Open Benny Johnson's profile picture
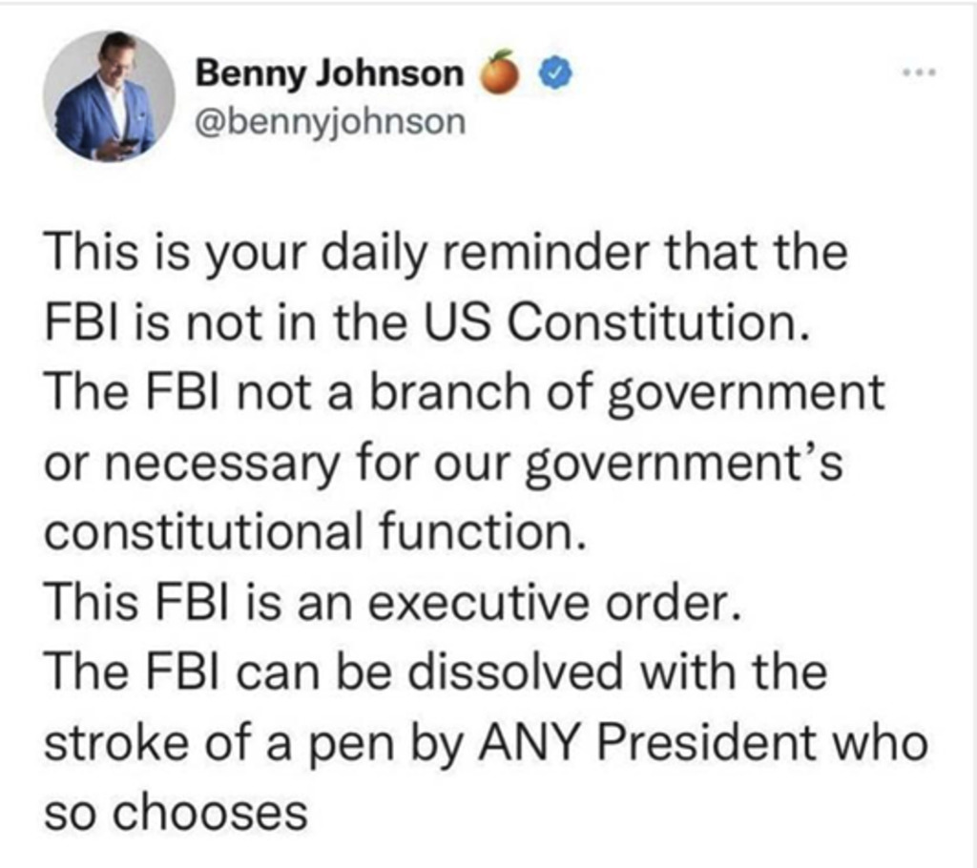 [110, 97]
